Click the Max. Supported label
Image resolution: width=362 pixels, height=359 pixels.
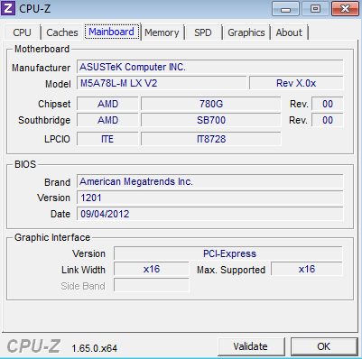pos(231,270)
